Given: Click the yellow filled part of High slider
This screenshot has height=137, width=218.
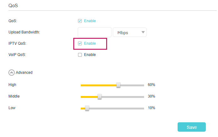Looking at the screenshot, I should [x=99, y=85].
